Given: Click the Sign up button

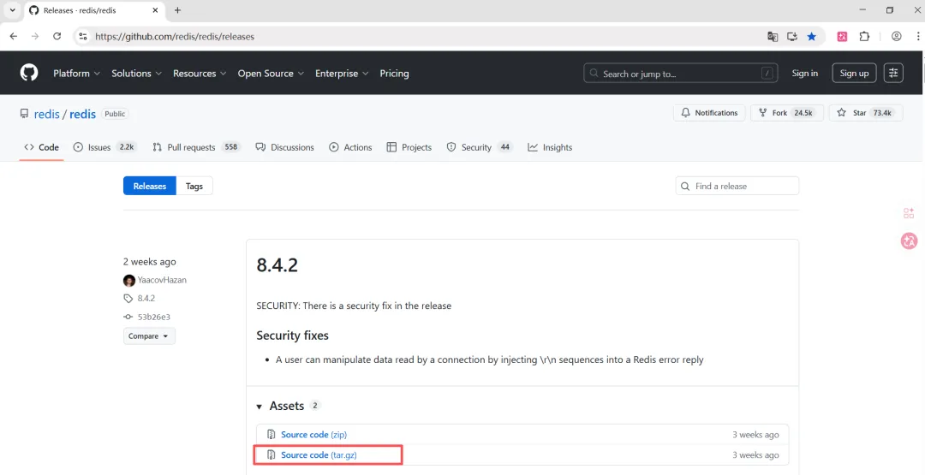Looking at the screenshot, I should tap(854, 73).
